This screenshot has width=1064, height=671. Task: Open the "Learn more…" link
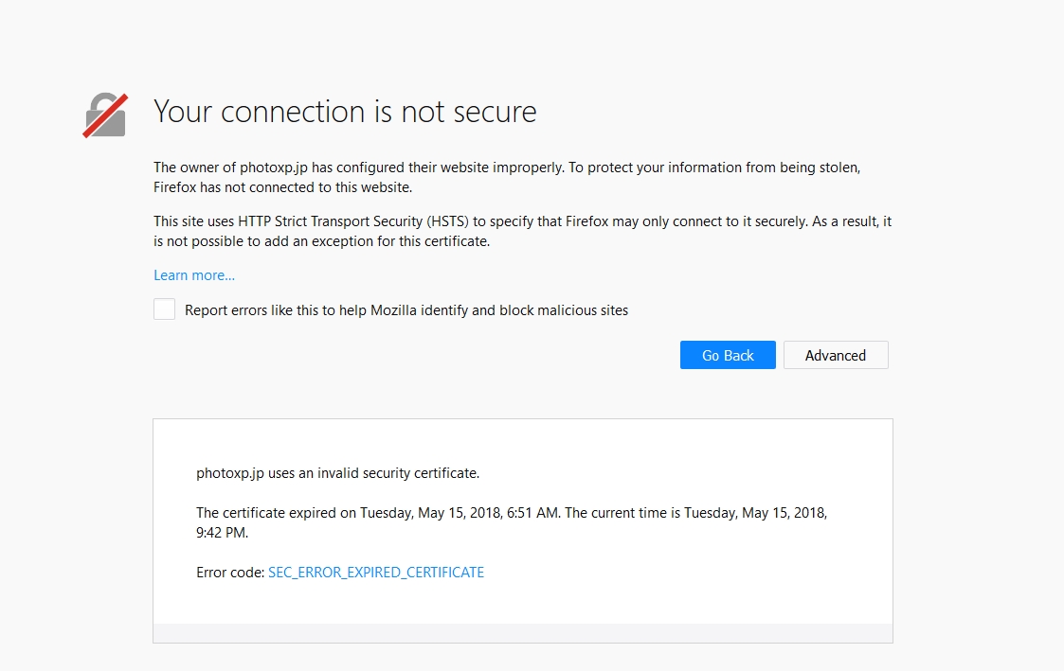click(194, 275)
